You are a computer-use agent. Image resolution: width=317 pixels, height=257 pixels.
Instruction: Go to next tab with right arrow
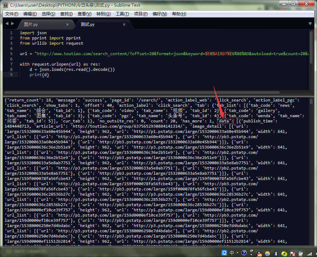click(x=13, y=23)
